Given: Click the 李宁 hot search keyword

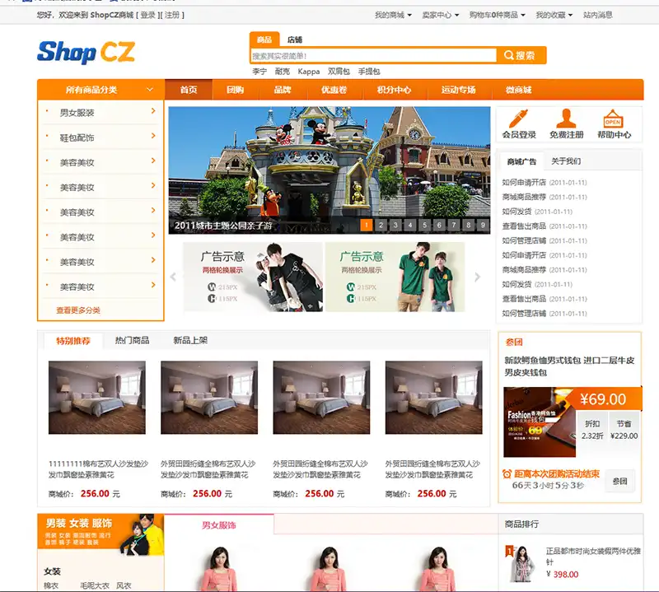Looking at the screenshot, I should (259, 72).
